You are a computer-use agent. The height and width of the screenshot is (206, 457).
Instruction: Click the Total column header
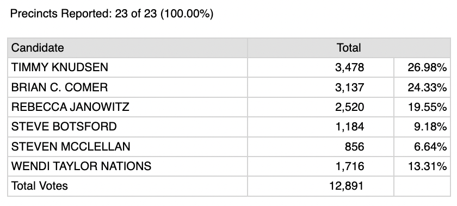coord(349,47)
